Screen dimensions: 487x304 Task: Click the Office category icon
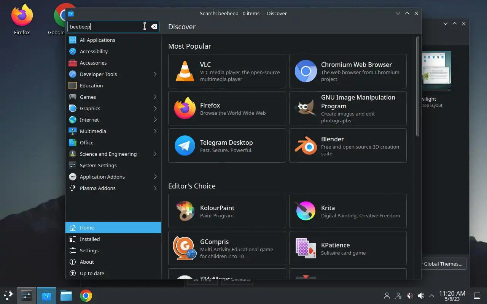click(73, 142)
